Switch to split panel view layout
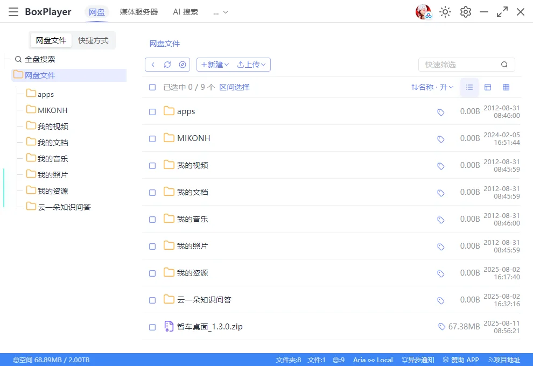Screen dimensions: 533x366 tap(488, 87)
